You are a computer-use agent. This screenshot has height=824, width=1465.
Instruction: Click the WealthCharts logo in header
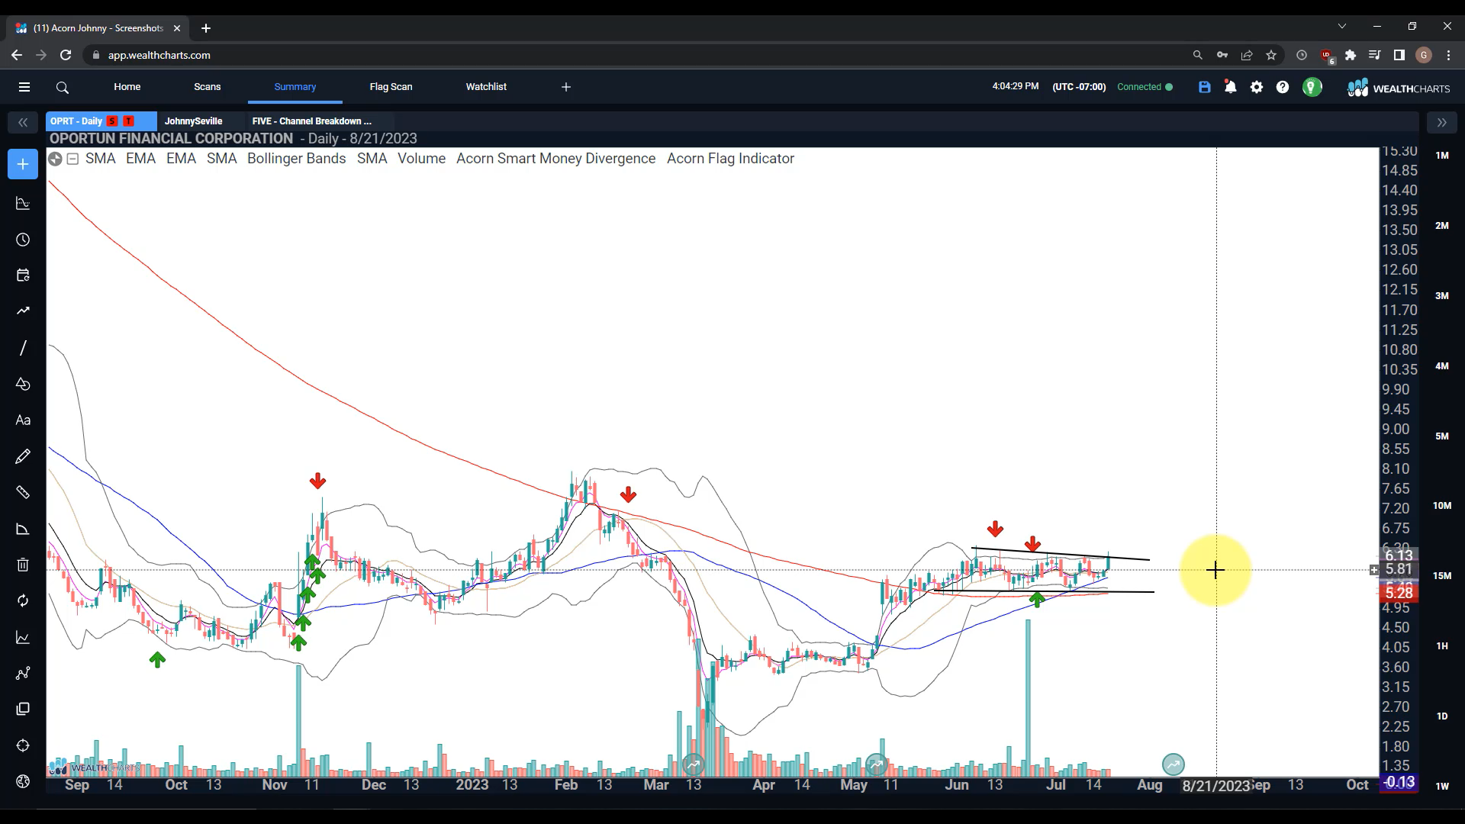click(x=1399, y=88)
